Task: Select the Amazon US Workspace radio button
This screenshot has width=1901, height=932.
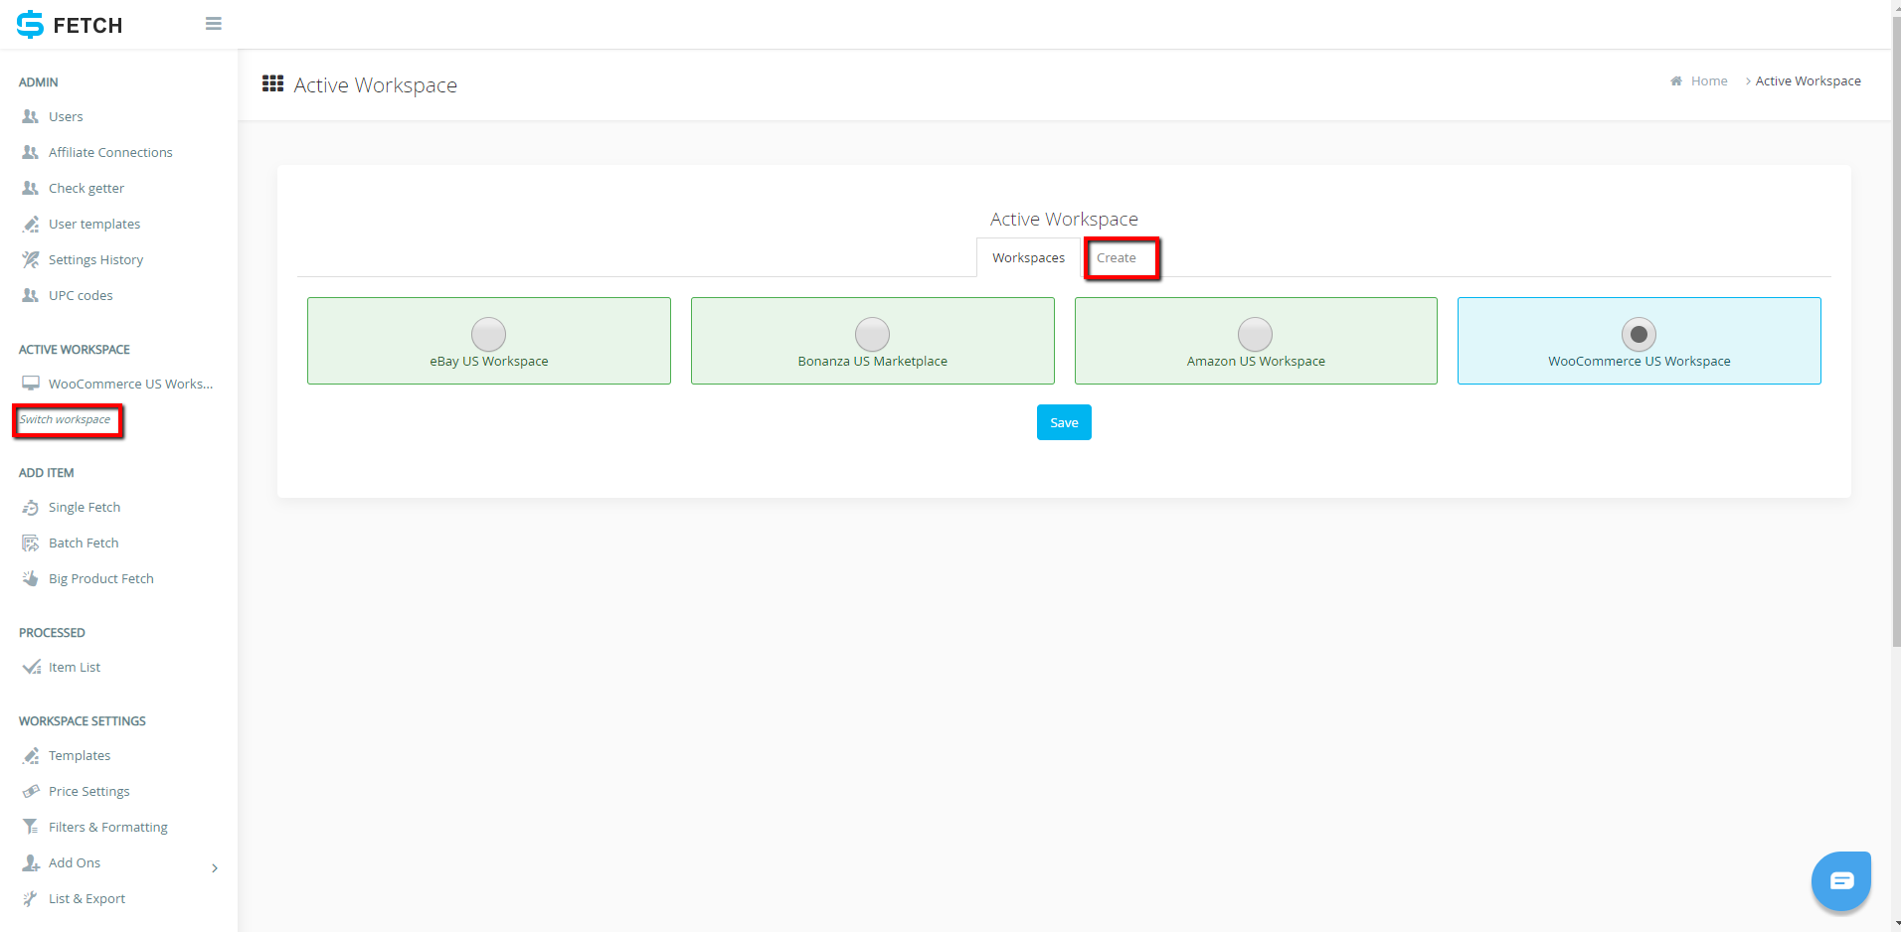Action: pyautogui.click(x=1255, y=335)
